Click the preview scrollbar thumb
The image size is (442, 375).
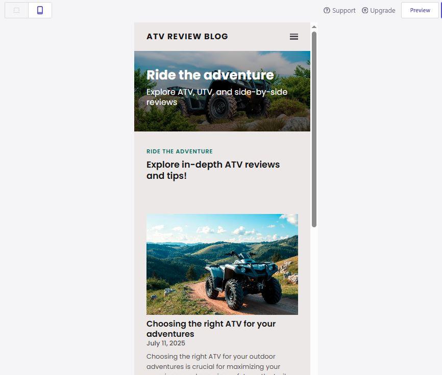tap(314, 127)
